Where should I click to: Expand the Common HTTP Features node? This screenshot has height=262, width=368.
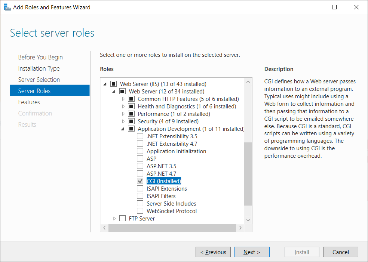(x=123, y=99)
